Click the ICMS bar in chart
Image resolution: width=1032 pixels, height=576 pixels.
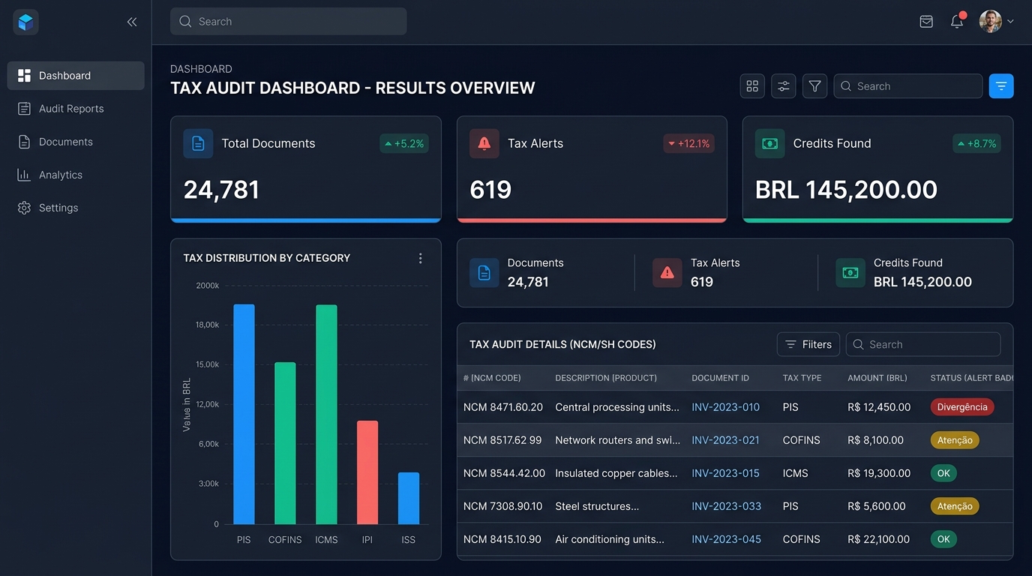tap(326, 414)
